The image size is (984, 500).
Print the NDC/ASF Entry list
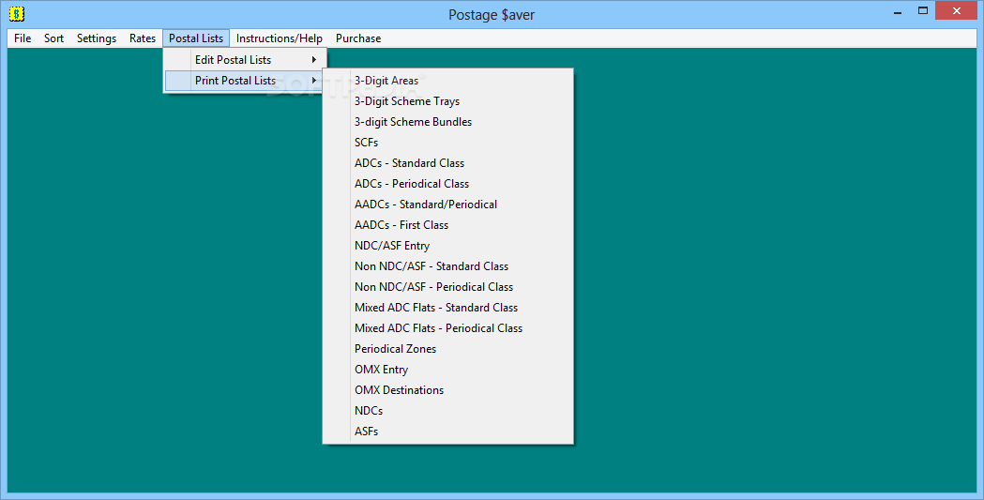tap(448, 245)
